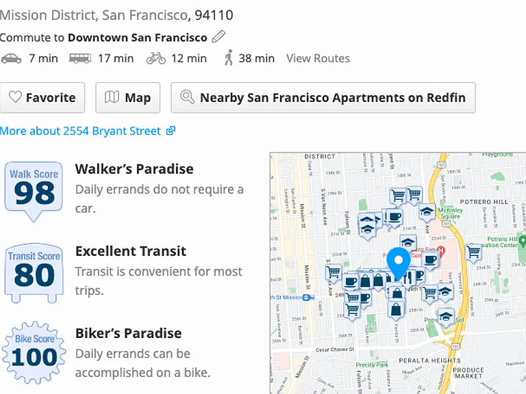Click the walking person commute icon
Screen dimensions: 526x394
point(229,57)
